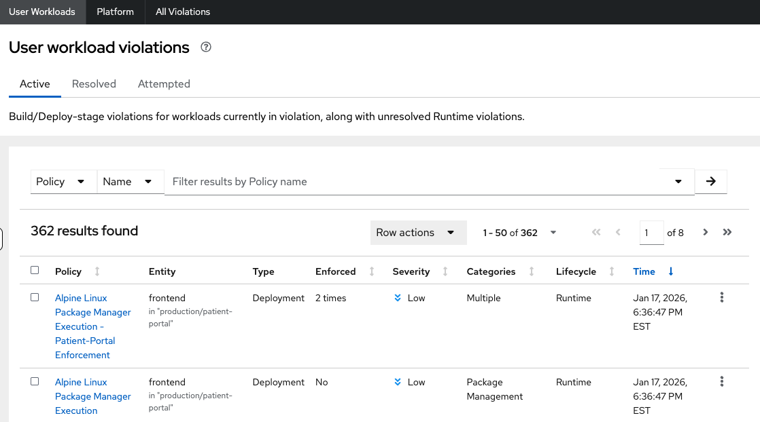
Task: Click the arrow button to apply the filter
Action: pyautogui.click(x=711, y=181)
